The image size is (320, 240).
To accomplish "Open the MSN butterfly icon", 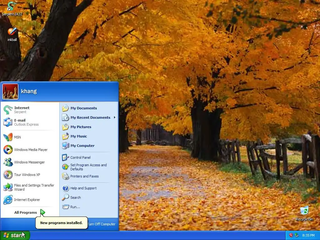I will point(8,137).
